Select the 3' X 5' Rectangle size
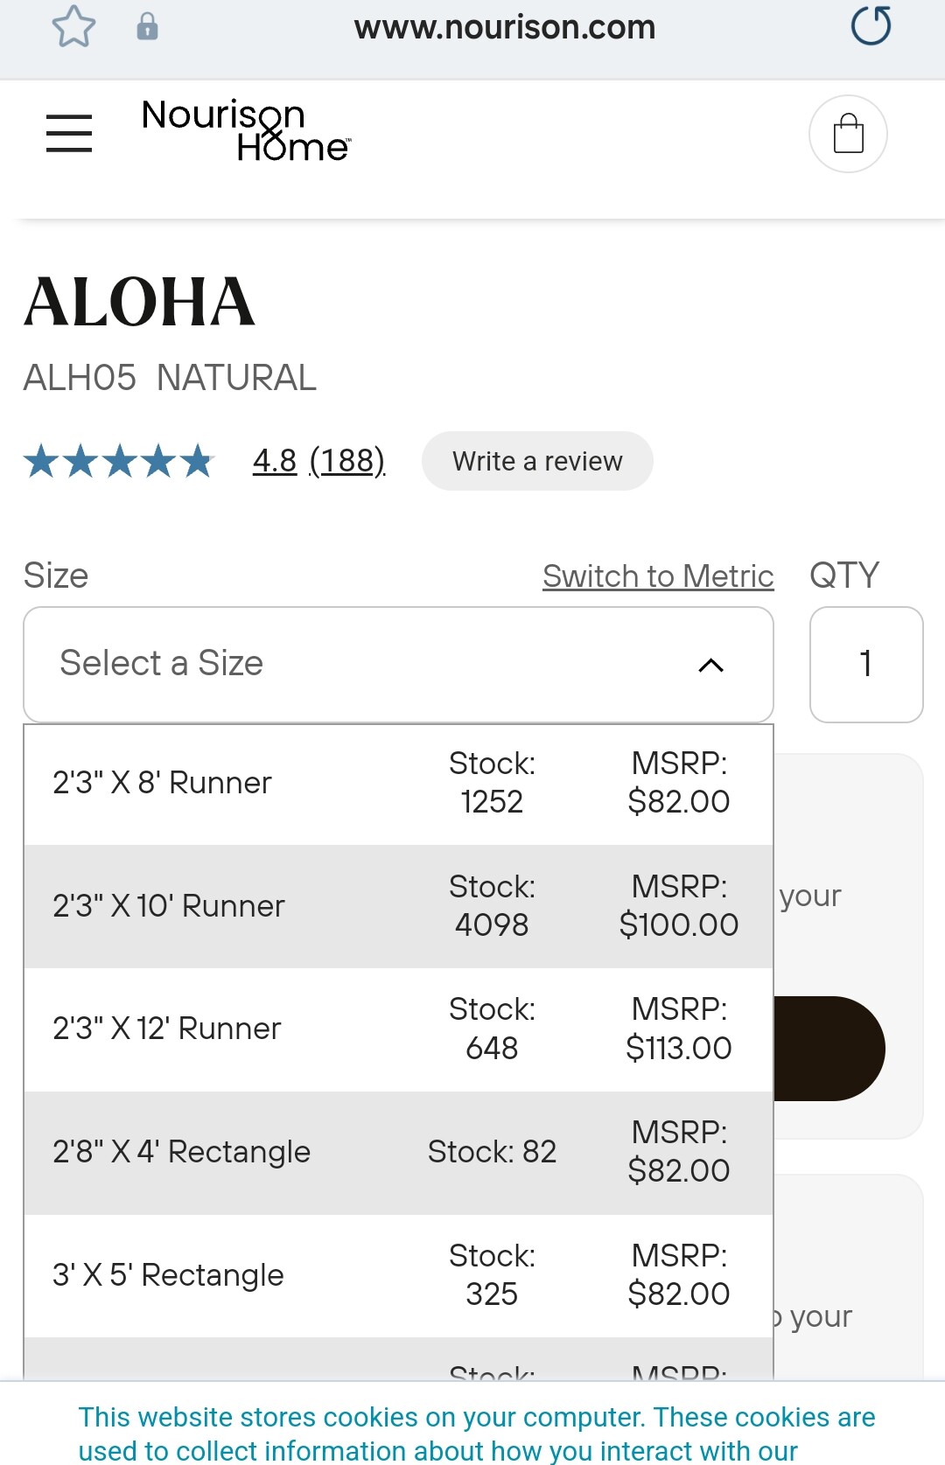The height and width of the screenshot is (1465, 945). point(398,1275)
